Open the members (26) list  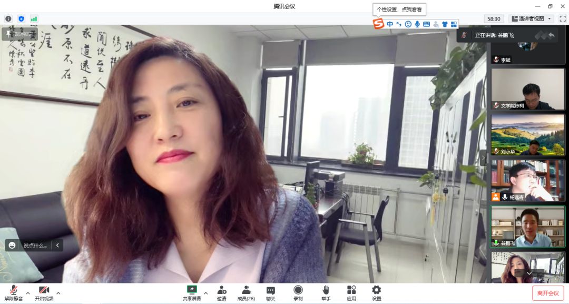coord(246,290)
